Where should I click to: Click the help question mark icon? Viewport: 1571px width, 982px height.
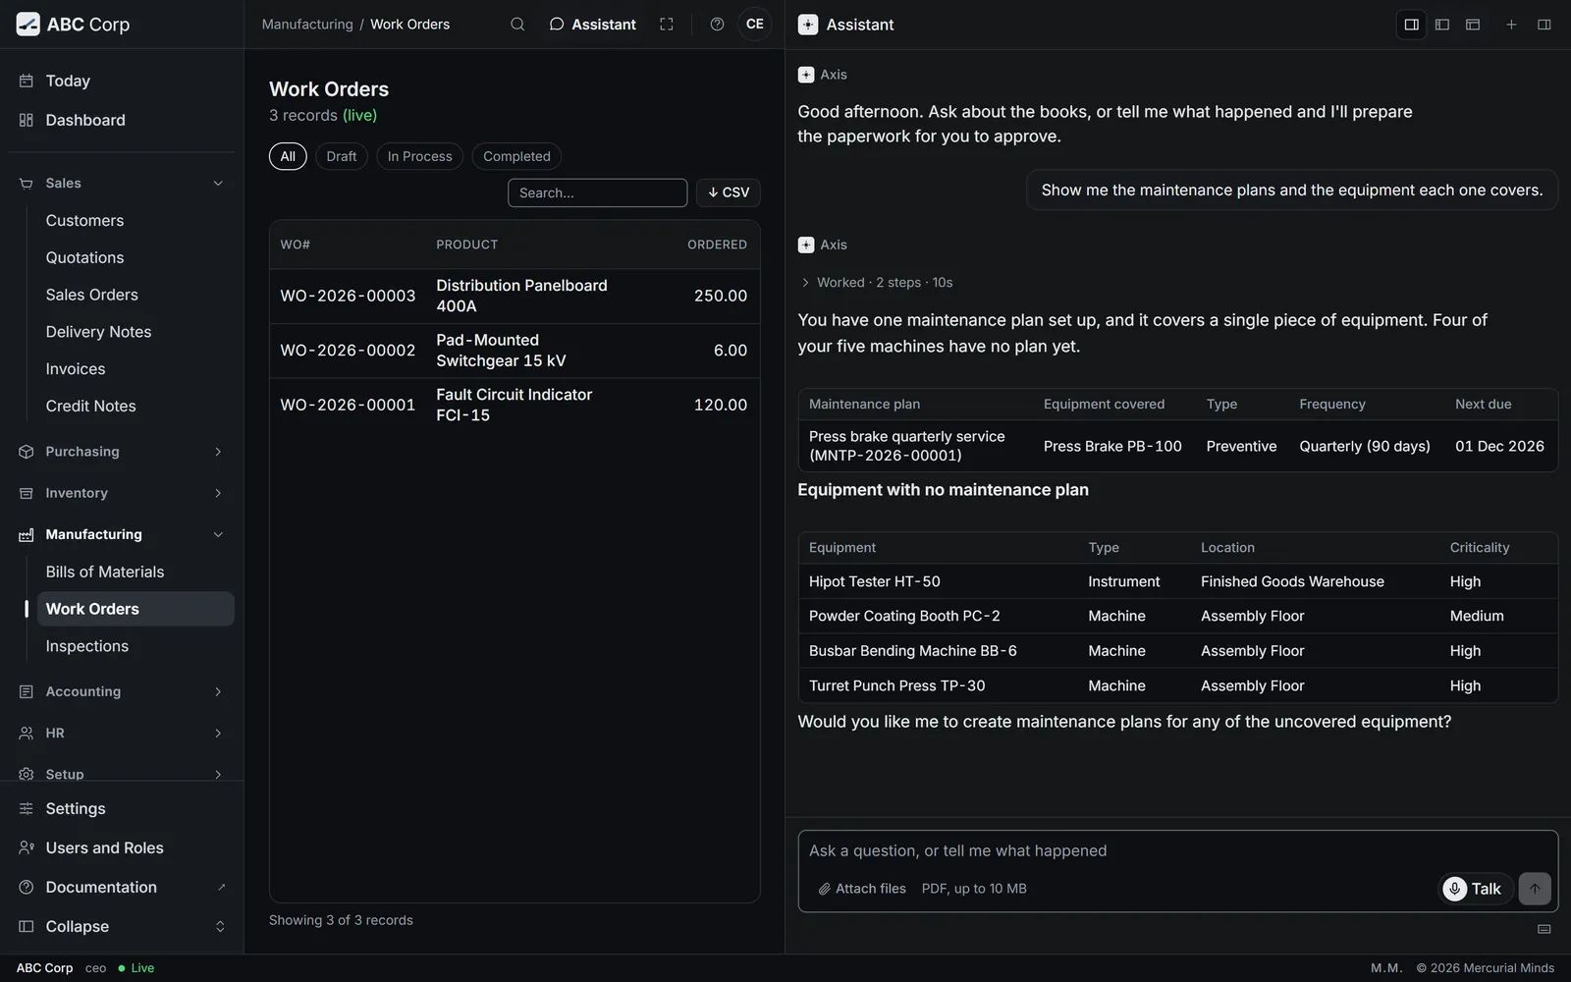(x=717, y=25)
